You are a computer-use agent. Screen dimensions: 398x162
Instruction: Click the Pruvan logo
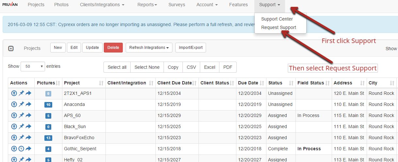[10, 5]
